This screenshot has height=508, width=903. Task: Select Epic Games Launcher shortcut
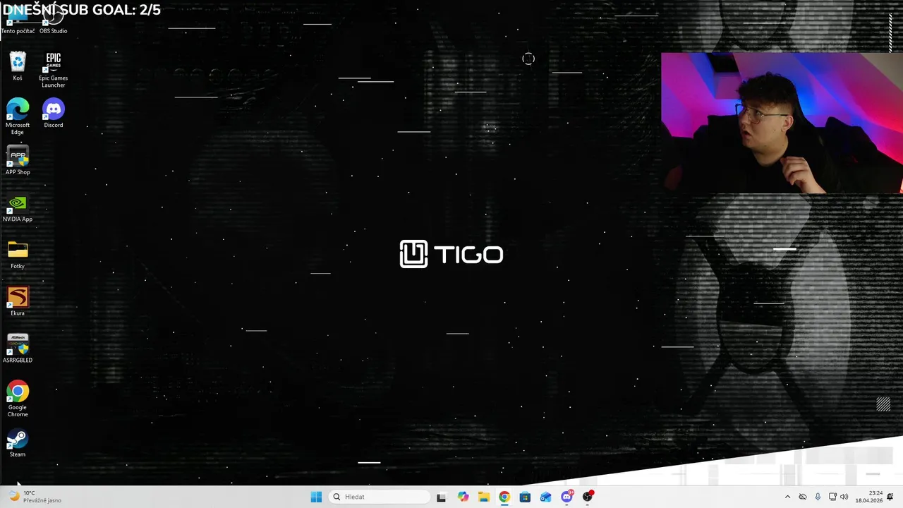[53, 69]
